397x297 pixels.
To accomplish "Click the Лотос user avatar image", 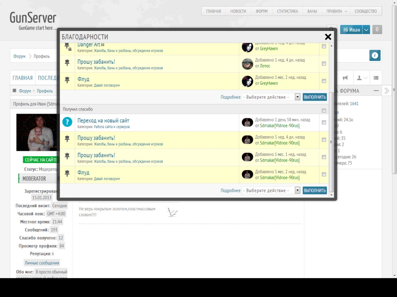I will [x=247, y=64].
